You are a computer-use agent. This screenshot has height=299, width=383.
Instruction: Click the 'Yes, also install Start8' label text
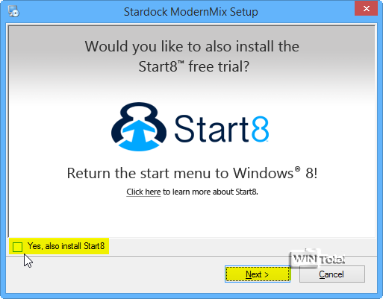click(66, 246)
